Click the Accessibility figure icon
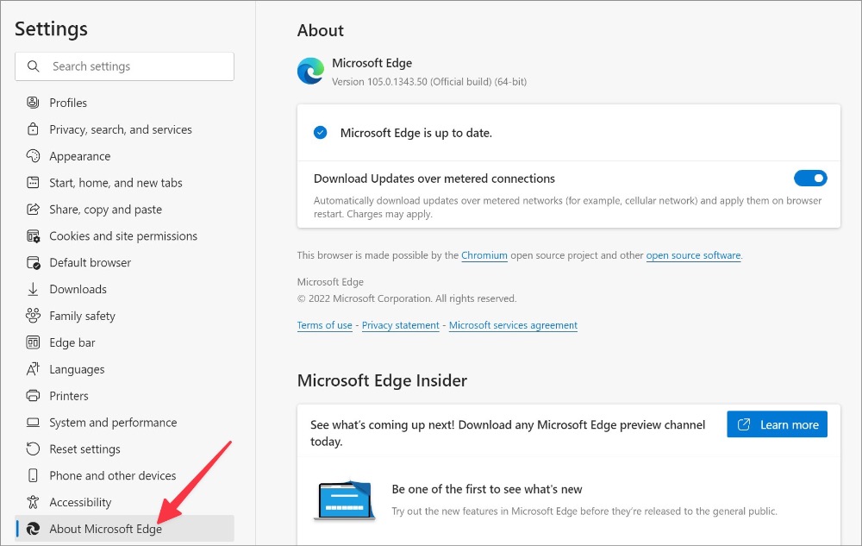 (33, 502)
